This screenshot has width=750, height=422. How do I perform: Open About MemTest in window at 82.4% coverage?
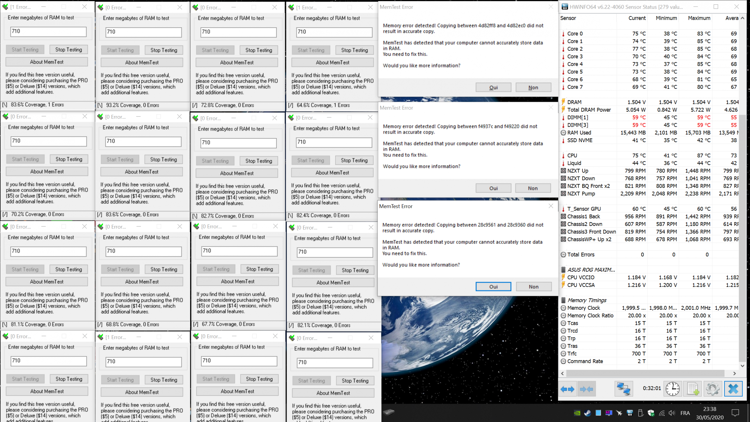332,173
